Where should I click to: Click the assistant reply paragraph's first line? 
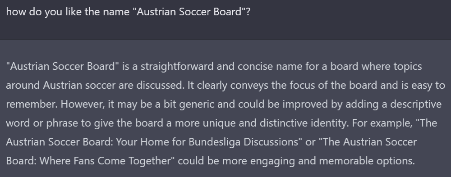(x=214, y=66)
